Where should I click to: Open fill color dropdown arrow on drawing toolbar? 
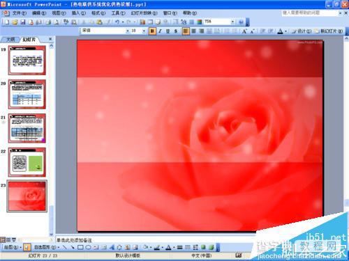150,247
